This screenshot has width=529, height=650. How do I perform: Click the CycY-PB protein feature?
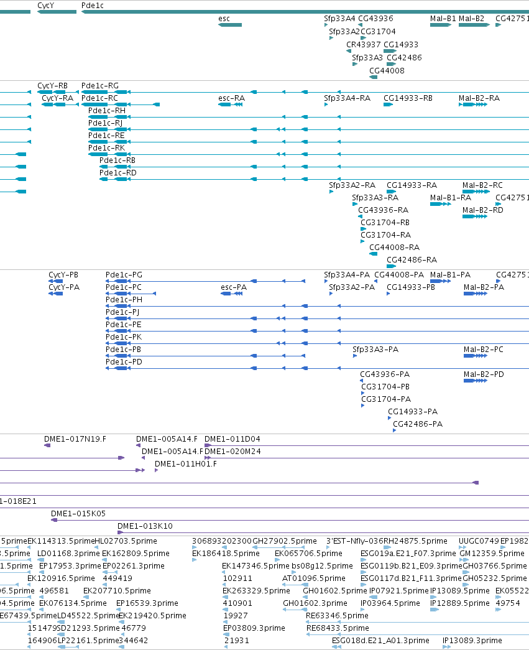[x=55, y=281]
